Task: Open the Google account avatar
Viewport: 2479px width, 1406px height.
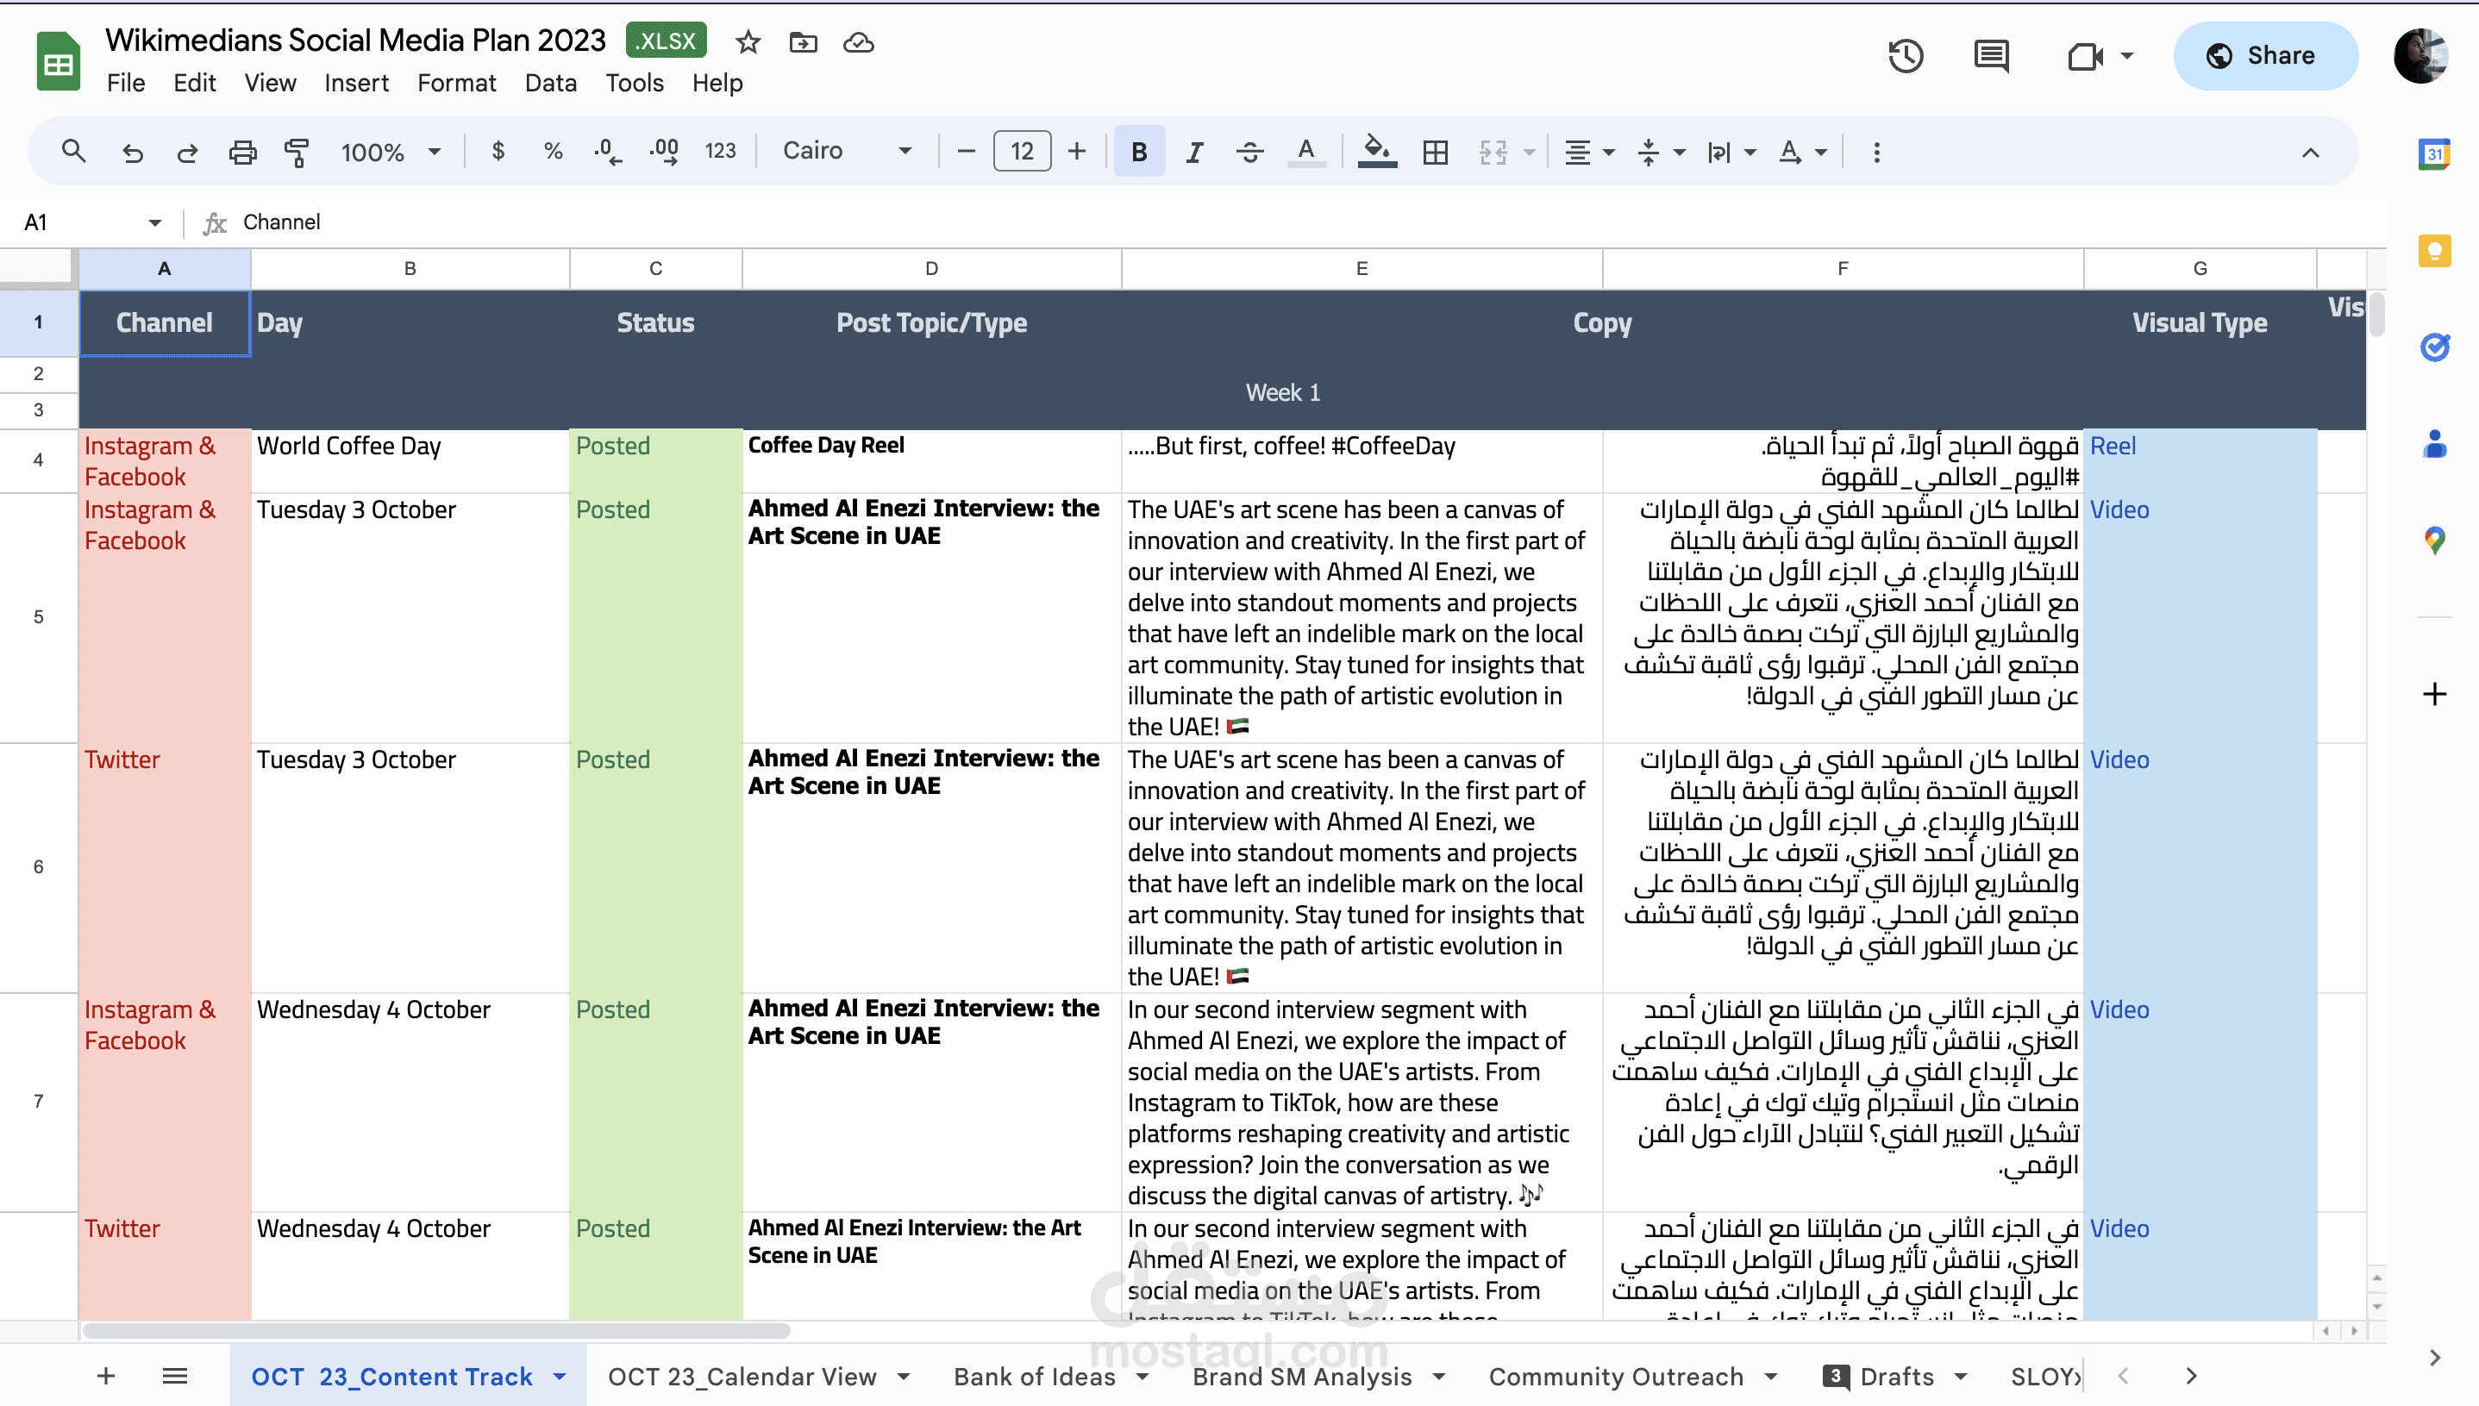Action: pyautogui.click(x=2420, y=56)
